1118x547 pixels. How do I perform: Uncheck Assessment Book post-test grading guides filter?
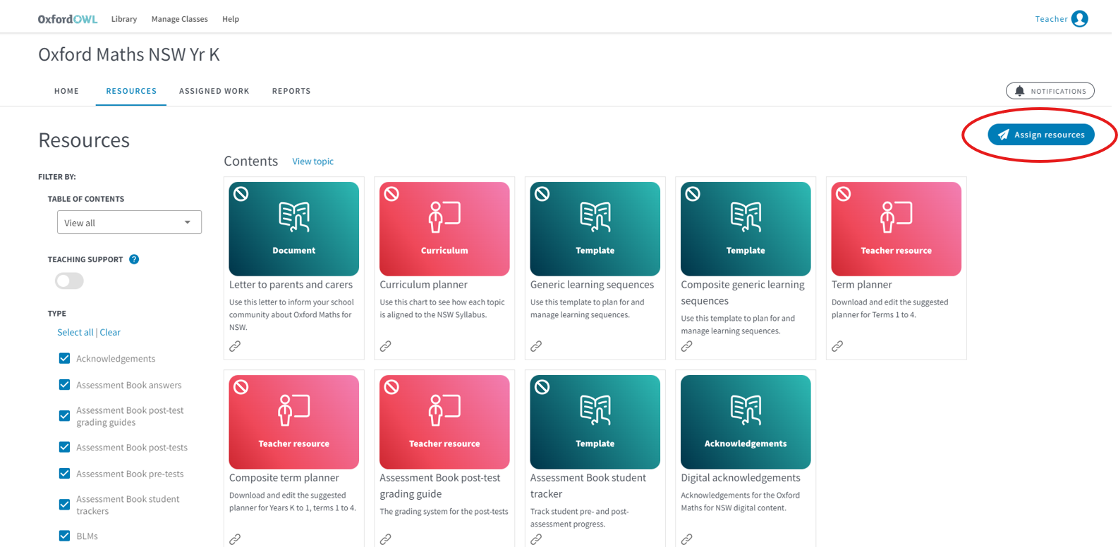(x=64, y=416)
